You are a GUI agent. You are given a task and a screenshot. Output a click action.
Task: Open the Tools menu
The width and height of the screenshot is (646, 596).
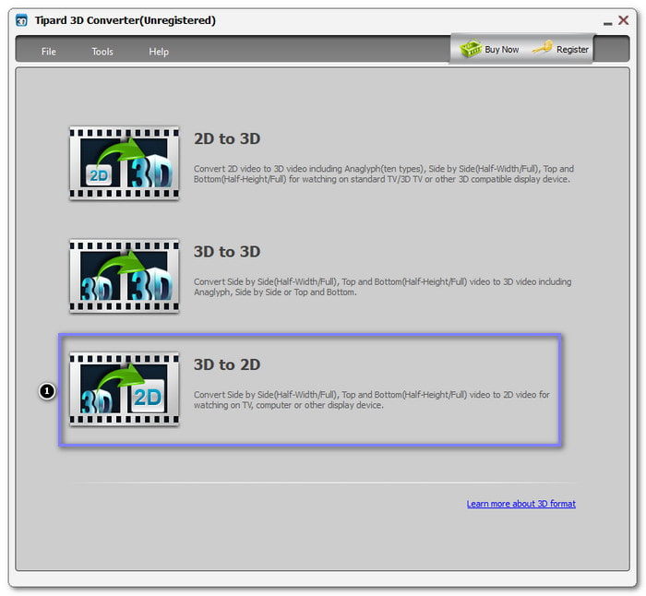102,52
